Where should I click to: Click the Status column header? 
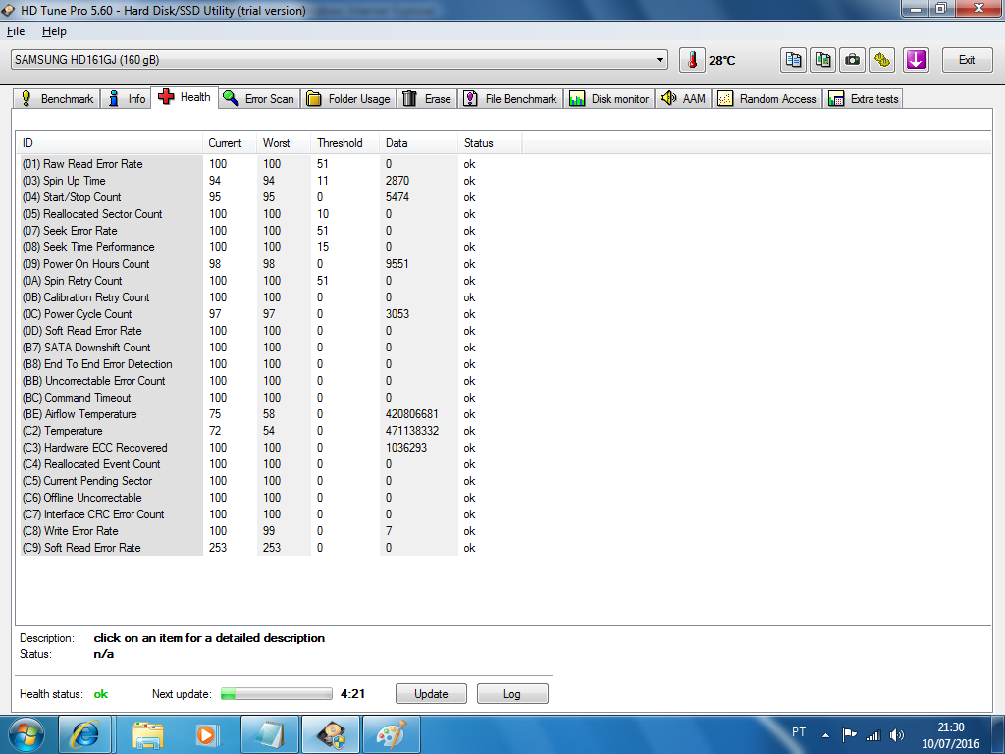[x=490, y=143]
